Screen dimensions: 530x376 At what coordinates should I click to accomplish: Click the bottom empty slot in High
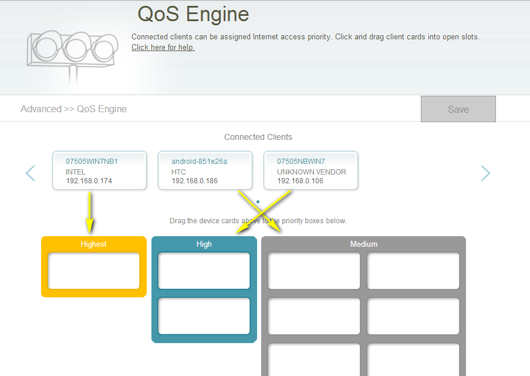click(x=204, y=316)
